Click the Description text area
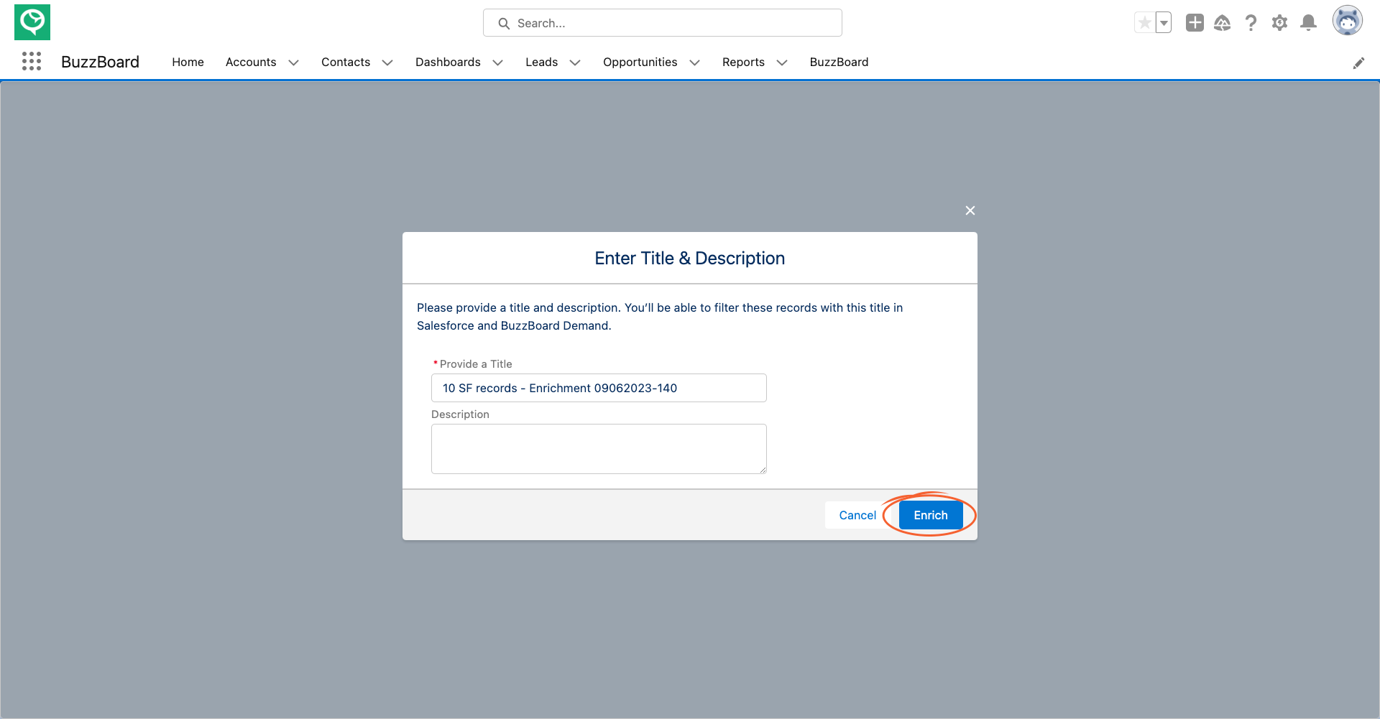Image resolution: width=1380 pixels, height=719 pixels. tap(599, 449)
